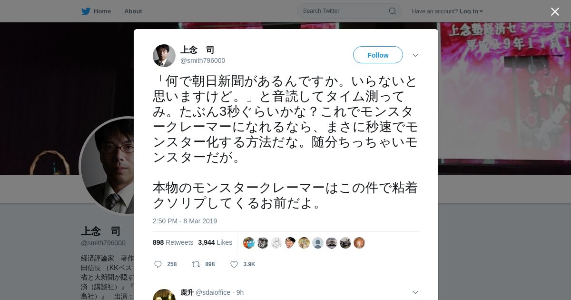Follow the user @smith796000
The height and width of the screenshot is (300, 571).
pos(378,55)
